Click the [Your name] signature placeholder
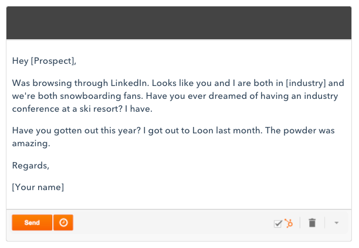Image resolution: width=359 pixels, height=248 pixels. (38, 187)
